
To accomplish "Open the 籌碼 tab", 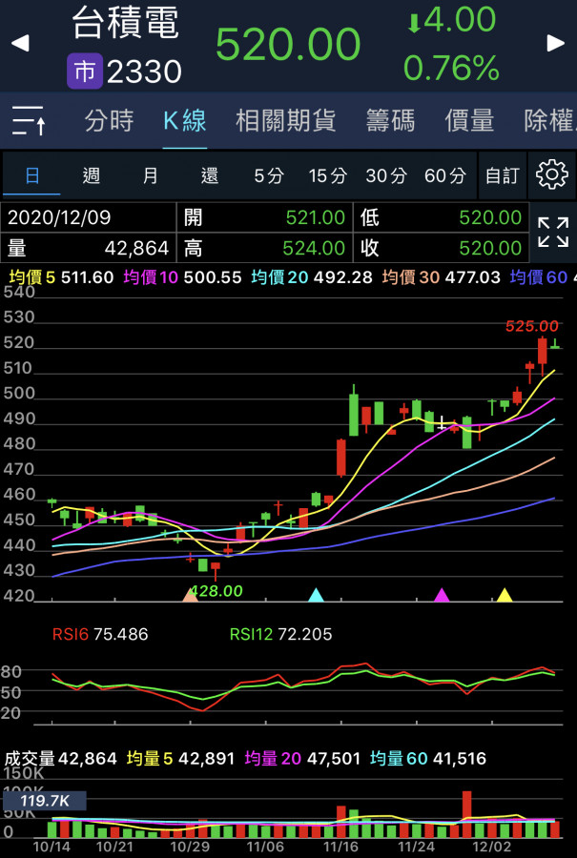I will [390, 121].
